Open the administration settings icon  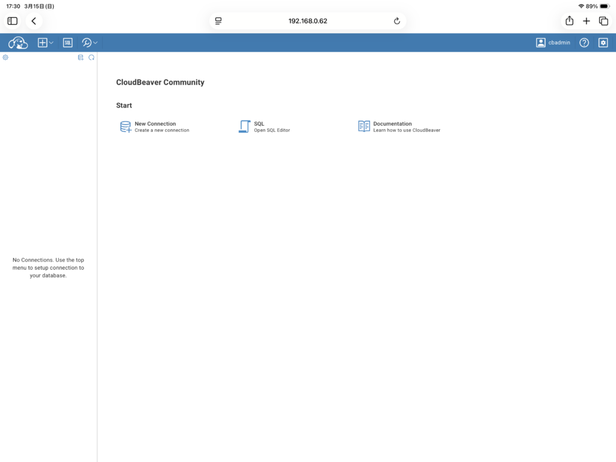[x=603, y=43]
